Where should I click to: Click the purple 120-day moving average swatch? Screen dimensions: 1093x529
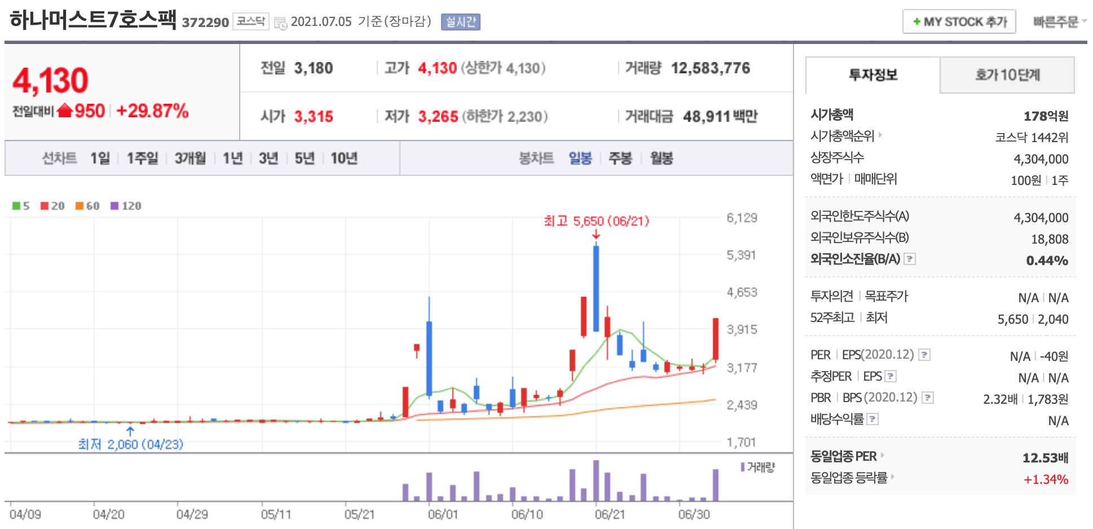(x=114, y=206)
